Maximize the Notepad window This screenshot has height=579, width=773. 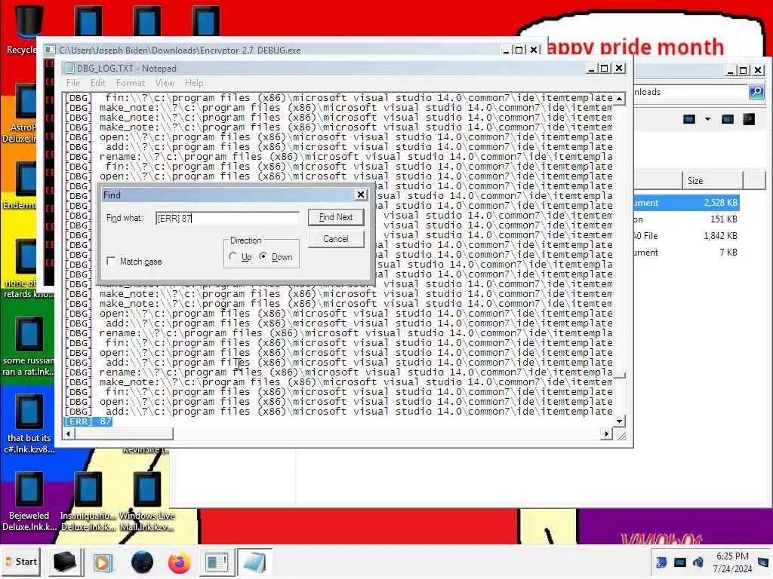[x=605, y=68]
